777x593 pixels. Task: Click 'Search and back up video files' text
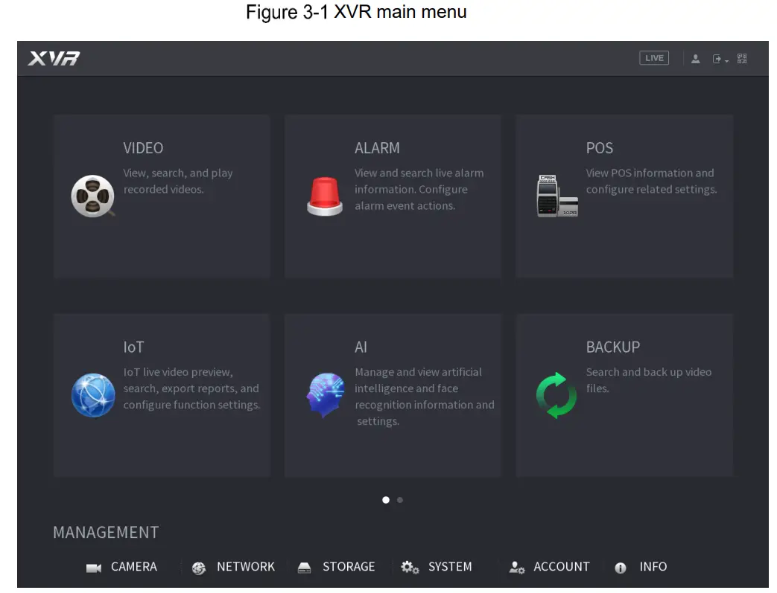point(649,380)
